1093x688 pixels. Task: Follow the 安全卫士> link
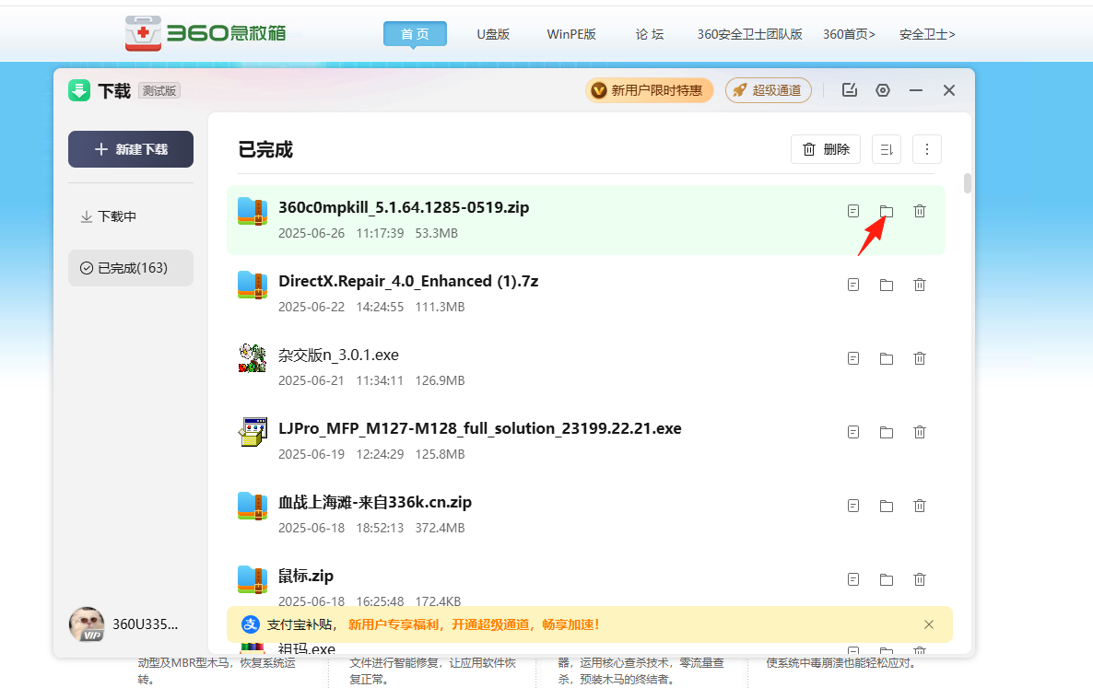[x=927, y=34]
